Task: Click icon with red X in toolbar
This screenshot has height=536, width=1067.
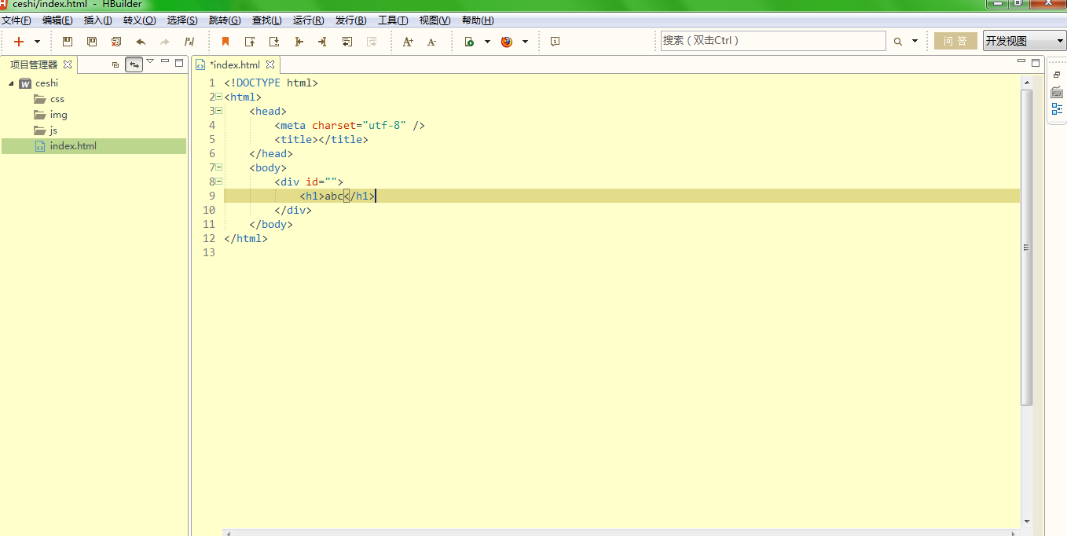Action: click(116, 42)
